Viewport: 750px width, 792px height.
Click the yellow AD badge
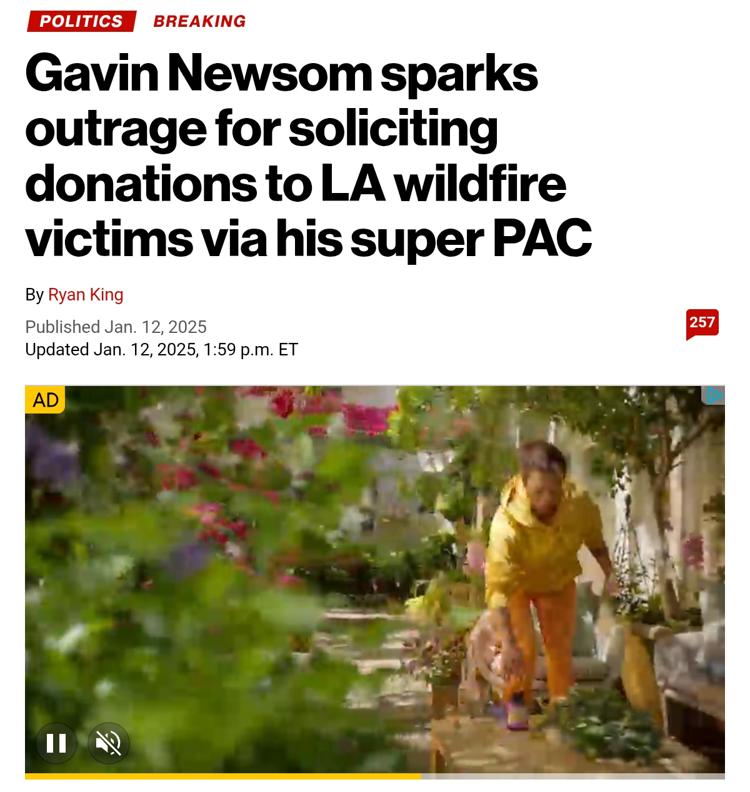tap(45, 400)
